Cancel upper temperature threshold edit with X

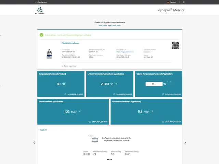170,82
